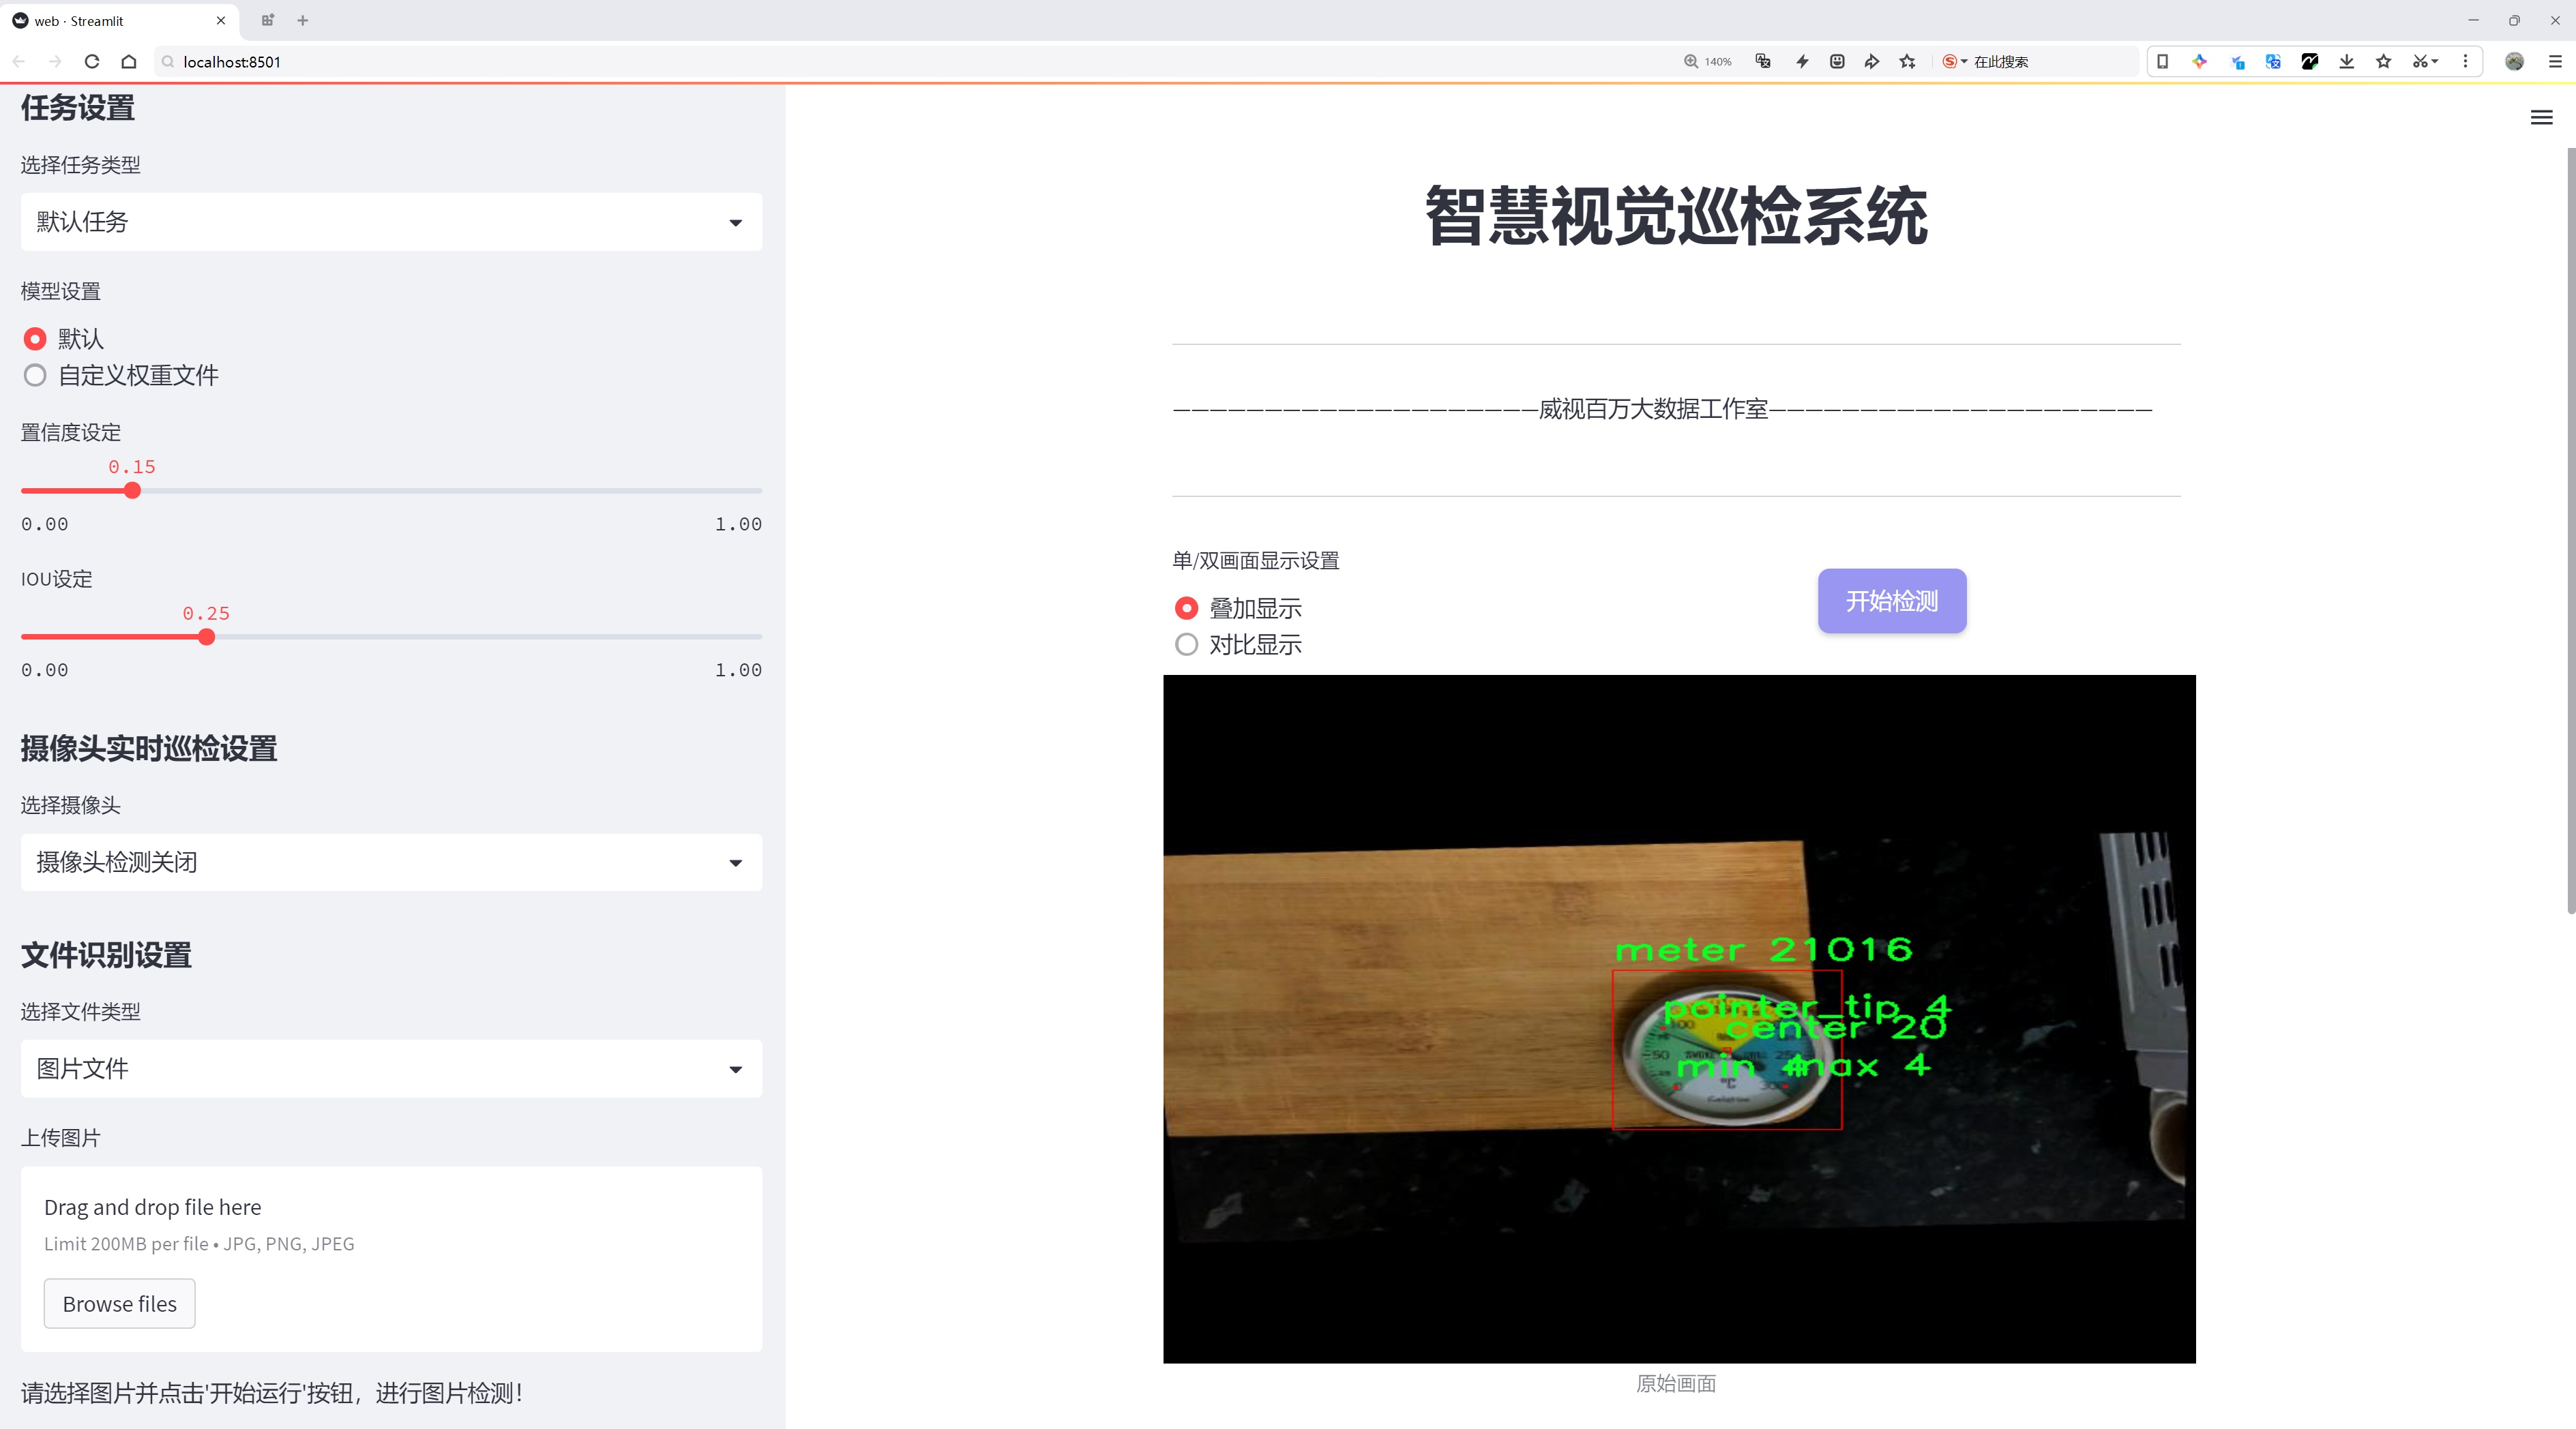Click the blue notification extension icon
Viewport: 2576px width, 1429px height.
pyautogui.click(x=2237, y=62)
